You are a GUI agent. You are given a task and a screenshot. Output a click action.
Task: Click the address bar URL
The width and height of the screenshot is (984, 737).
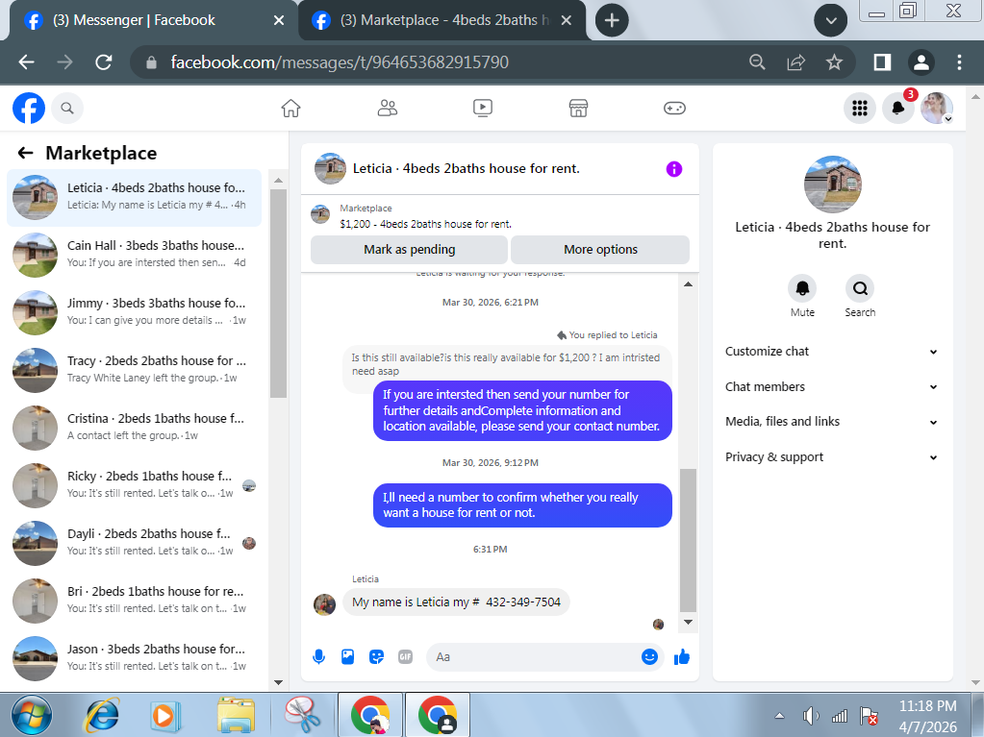pyautogui.click(x=340, y=62)
